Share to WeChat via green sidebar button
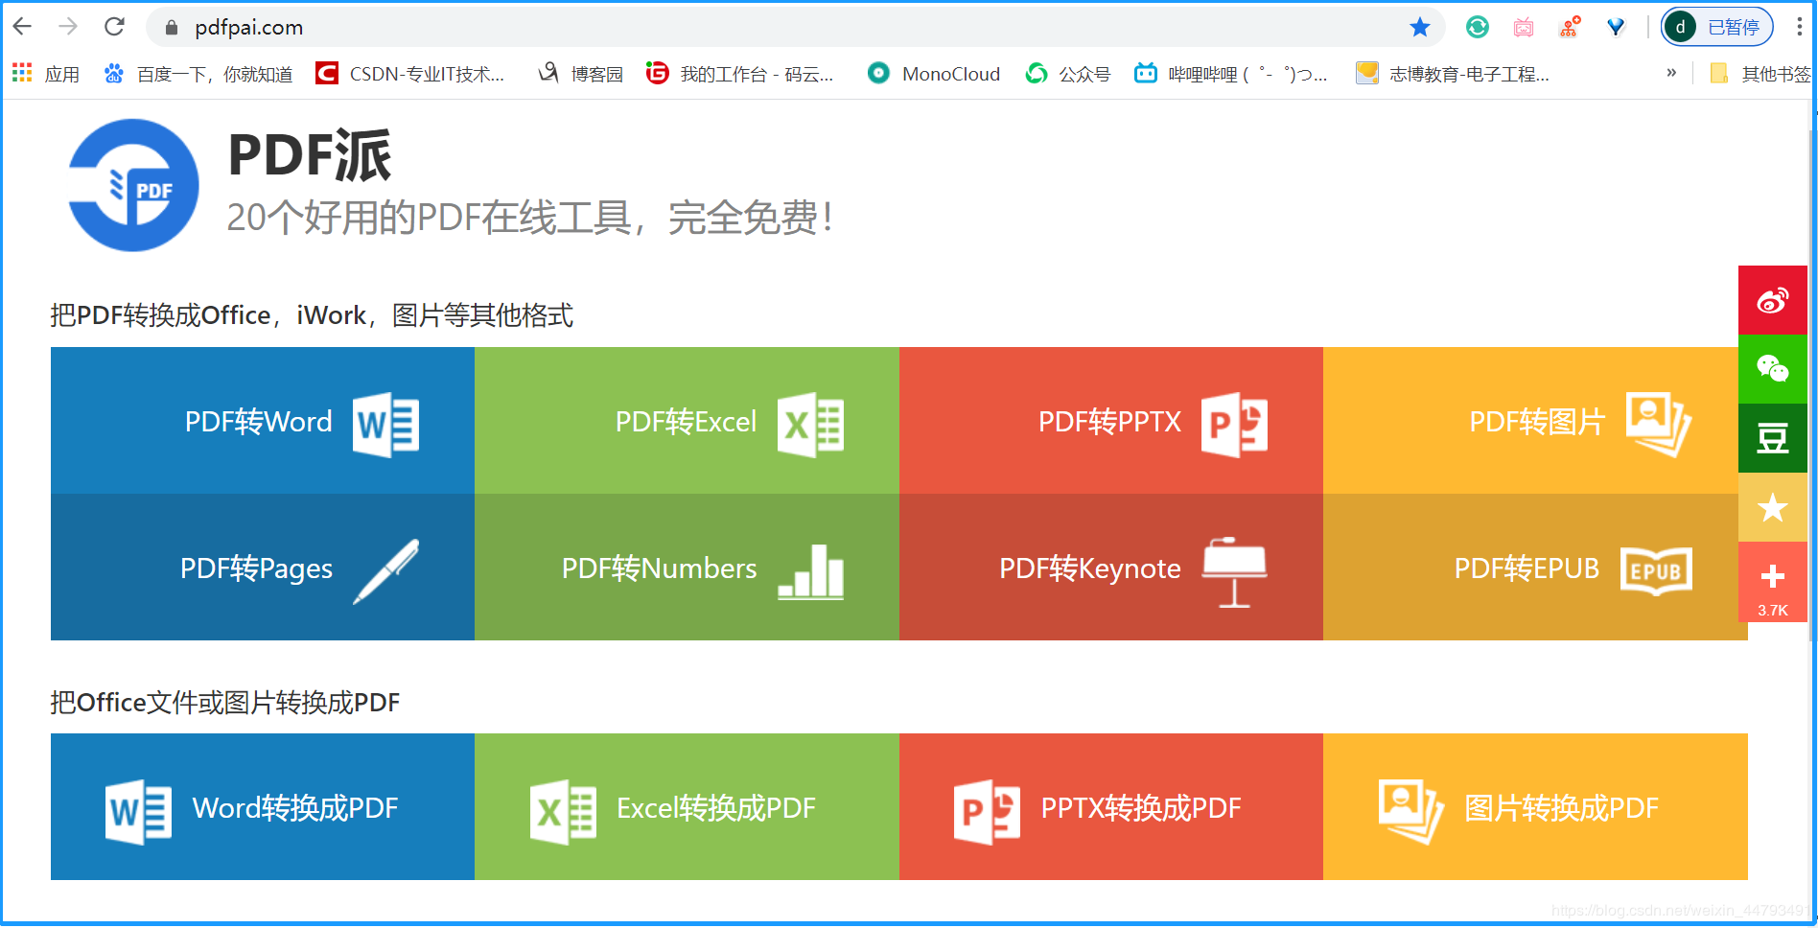The image size is (1818, 928). point(1773,369)
